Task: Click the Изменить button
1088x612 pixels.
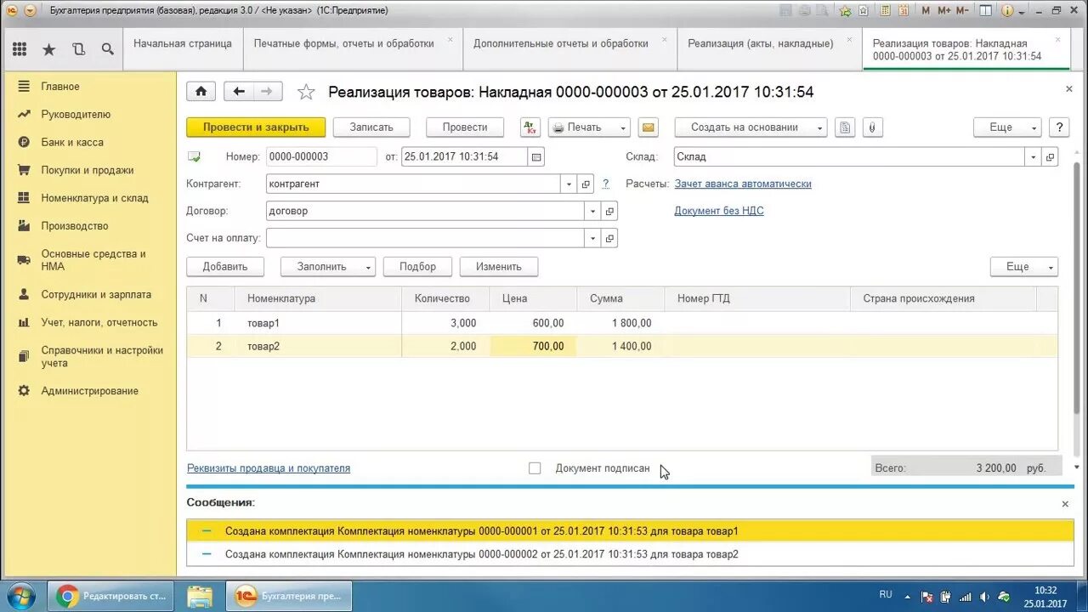Action: coord(499,267)
